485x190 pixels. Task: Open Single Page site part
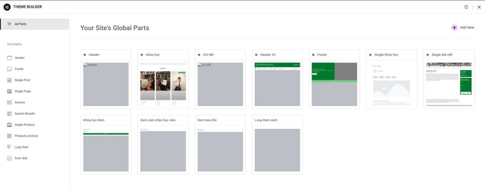pos(23,91)
